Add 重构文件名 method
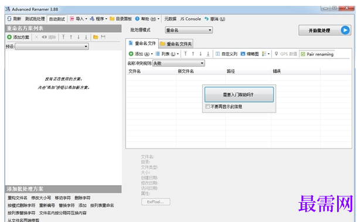Screen dimensions: 364x222 18,198
